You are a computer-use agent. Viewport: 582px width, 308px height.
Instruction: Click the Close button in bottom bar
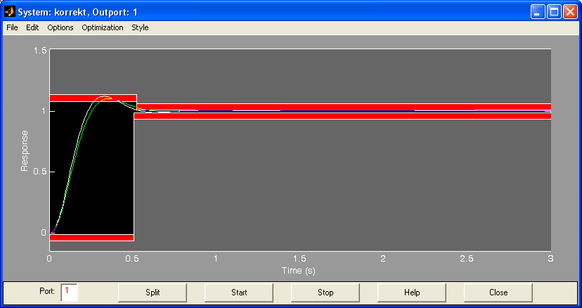(x=498, y=293)
